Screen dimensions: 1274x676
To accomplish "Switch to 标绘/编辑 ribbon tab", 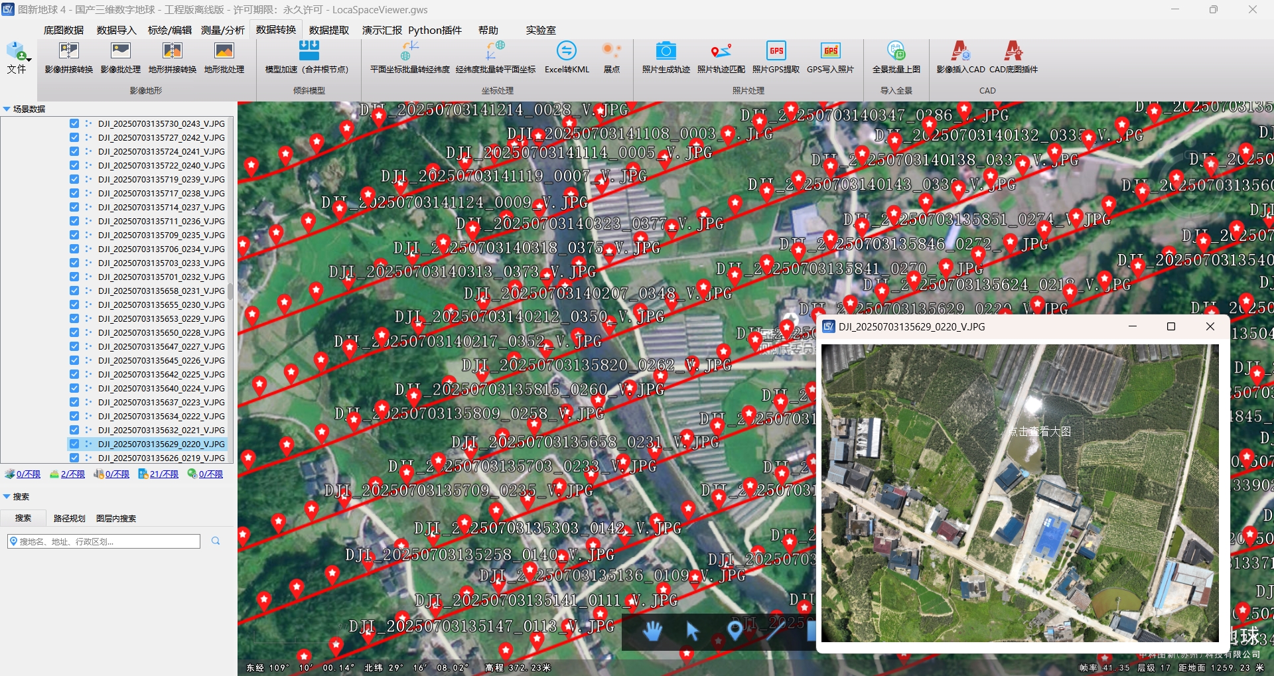I will (170, 30).
